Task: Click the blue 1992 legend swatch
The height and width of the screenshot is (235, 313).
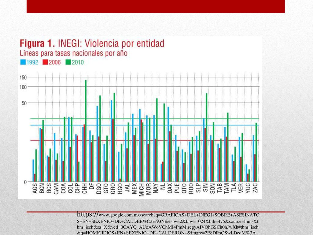Action: click(x=23, y=62)
